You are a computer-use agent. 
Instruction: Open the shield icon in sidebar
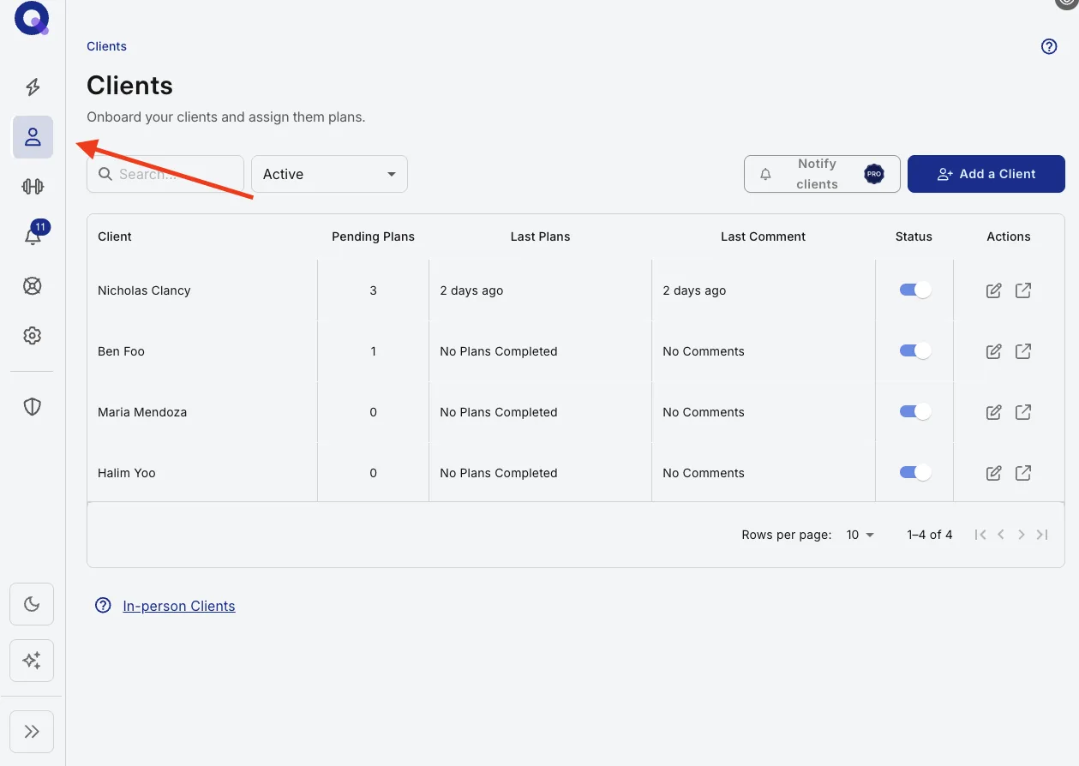pyautogui.click(x=33, y=407)
